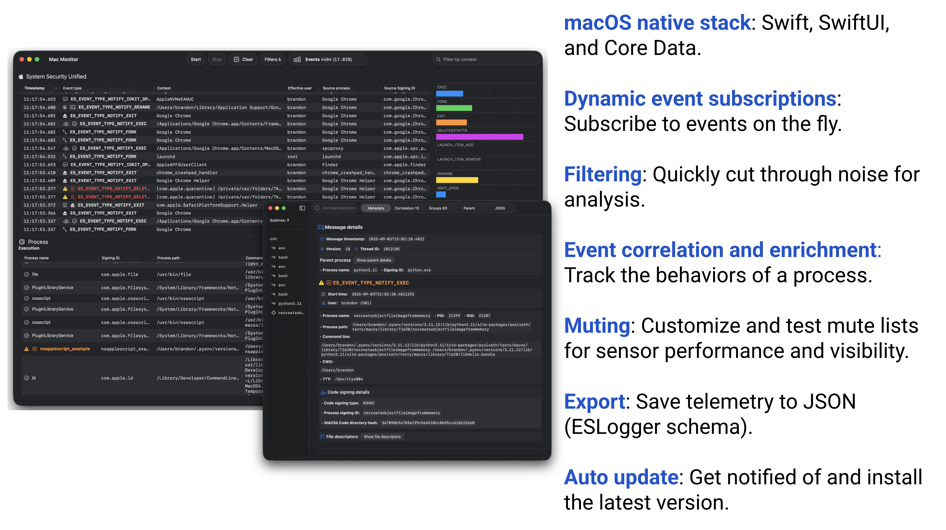Screen dimensions: 946x530
Task: Click the warning icon on a DELETEEXTATTR event
Action: 65,189
